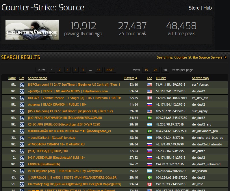Click map name de_dust2_unlimited
Screen dimensions: 230x191
click(206, 164)
